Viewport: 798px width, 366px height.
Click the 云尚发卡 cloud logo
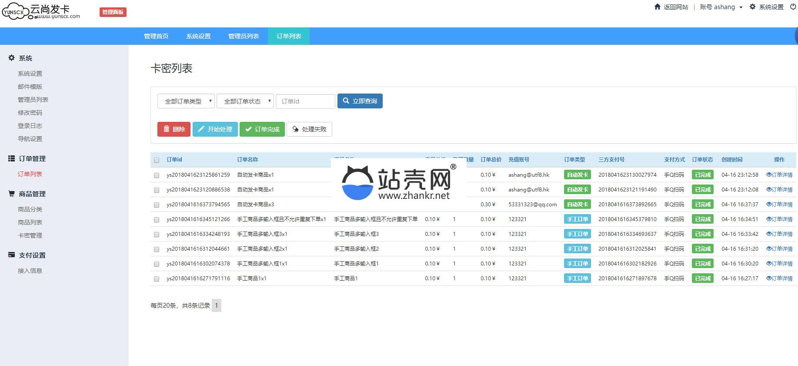pyautogui.click(x=15, y=12)
